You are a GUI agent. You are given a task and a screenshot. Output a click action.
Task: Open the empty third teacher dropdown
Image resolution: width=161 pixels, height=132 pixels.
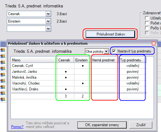pos(48,29)
